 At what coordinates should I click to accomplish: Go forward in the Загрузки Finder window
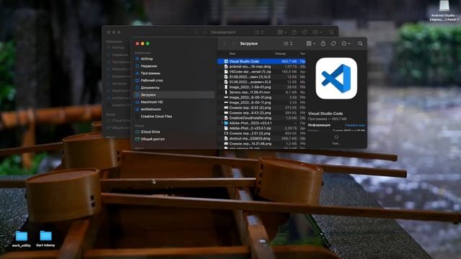coord(233,43)
